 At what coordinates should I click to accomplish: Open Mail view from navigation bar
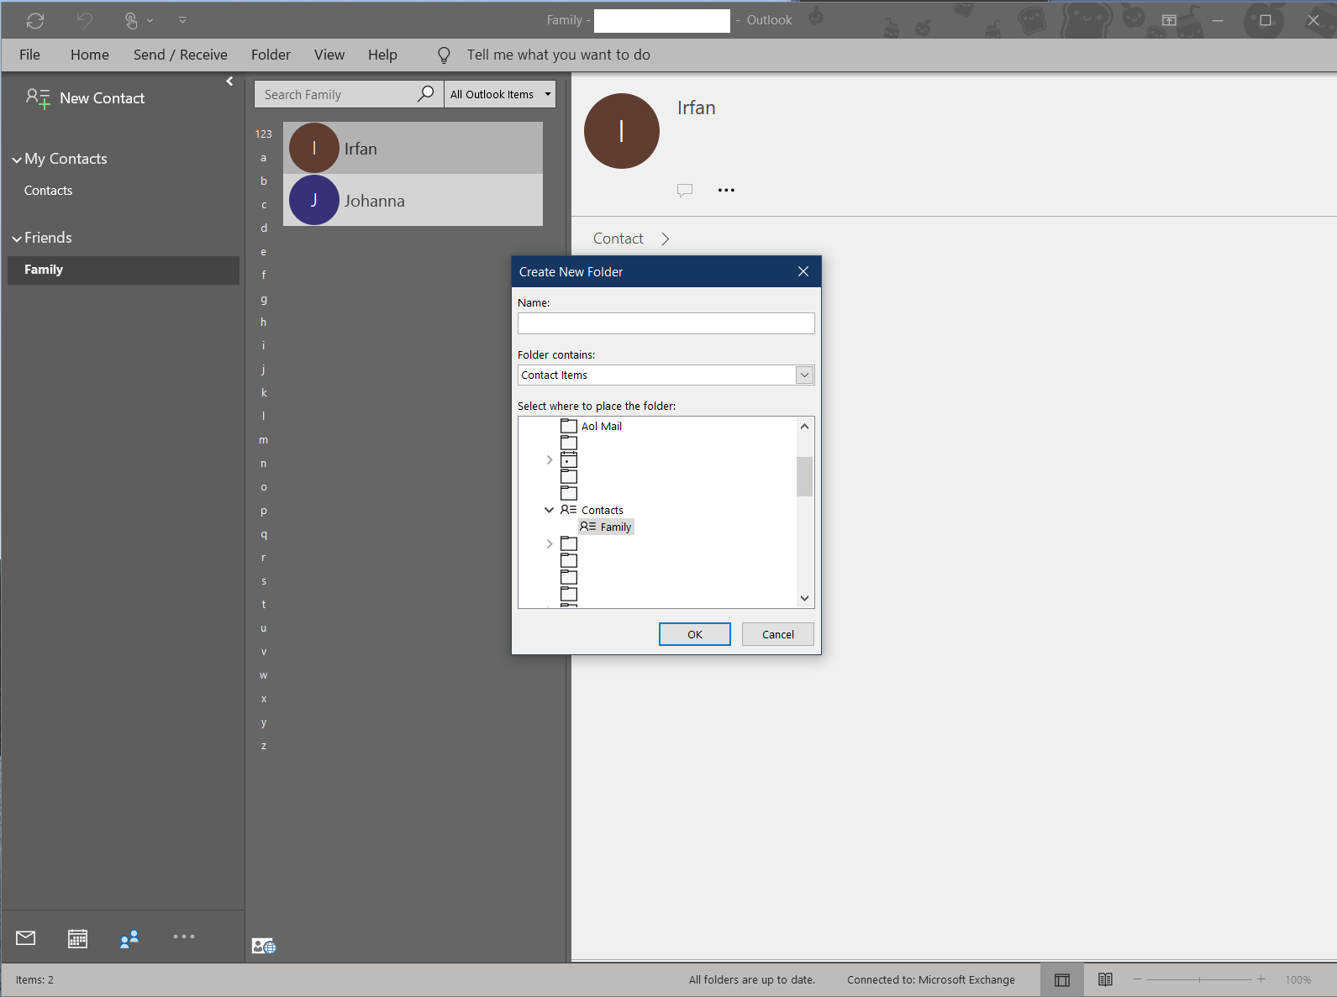point(26,938)
